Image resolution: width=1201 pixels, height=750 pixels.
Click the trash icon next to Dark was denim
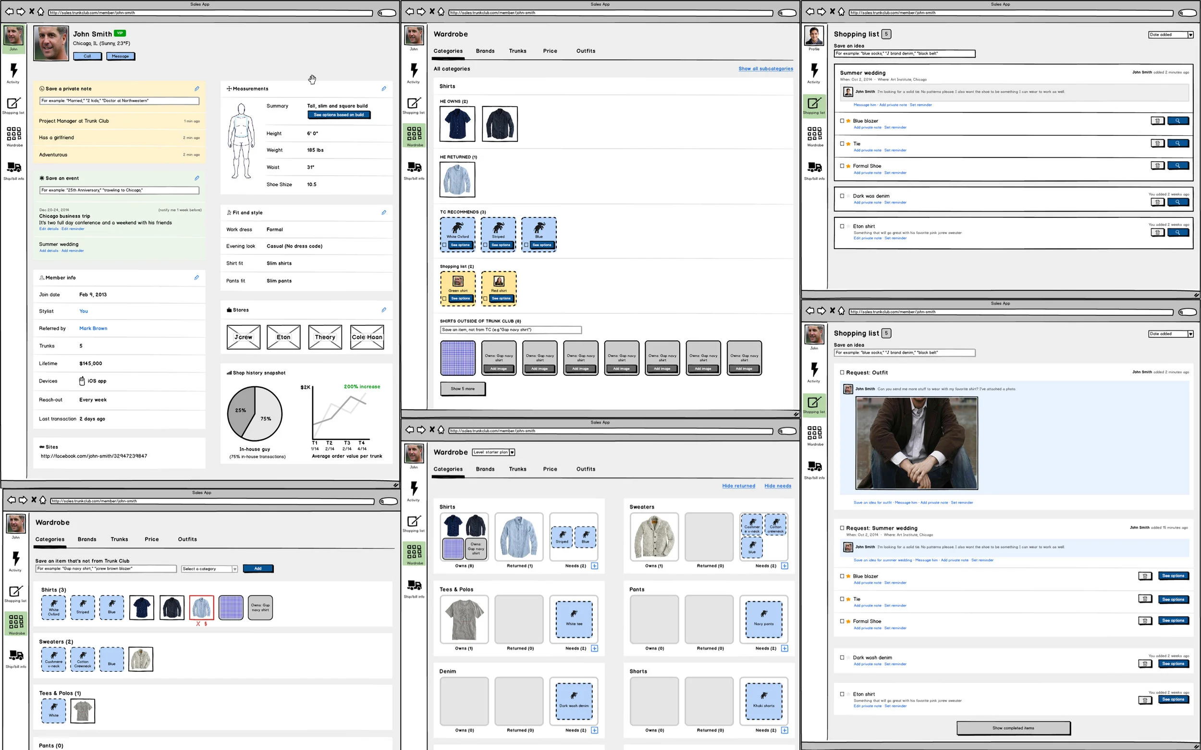click(x=1157, y=202)
